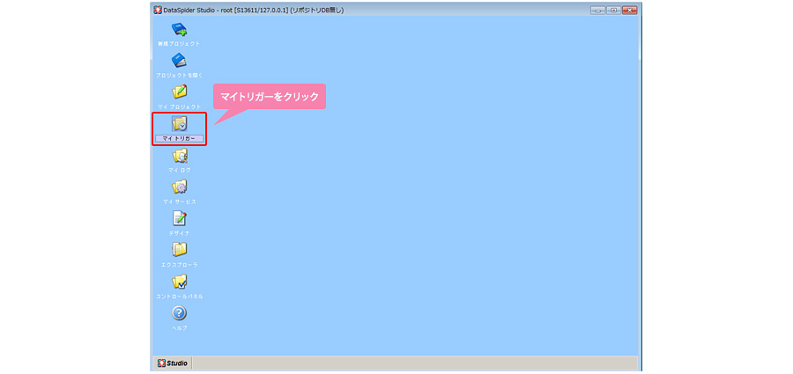
Task: Open the マイ ログ icon
Action: click(x=179, y=156)
